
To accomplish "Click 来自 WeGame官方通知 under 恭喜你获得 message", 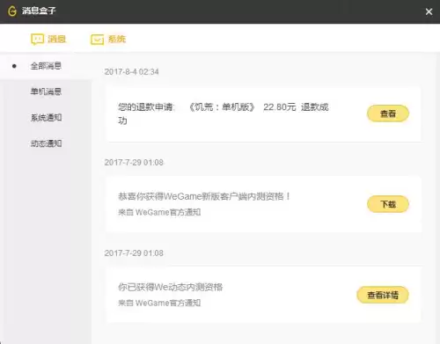I will point(159,212).
